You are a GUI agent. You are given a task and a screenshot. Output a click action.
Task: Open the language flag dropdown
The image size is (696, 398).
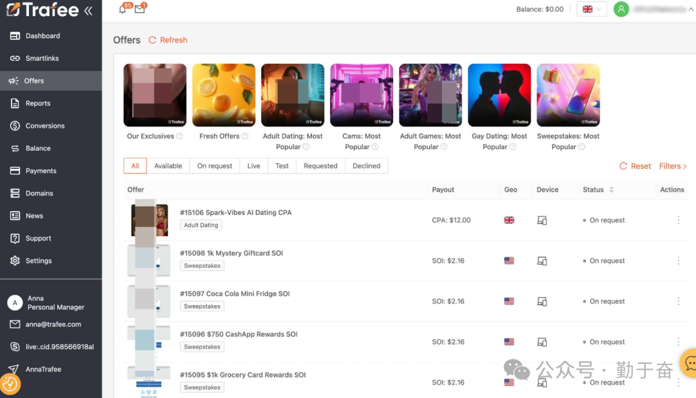[x=592, y=9]
